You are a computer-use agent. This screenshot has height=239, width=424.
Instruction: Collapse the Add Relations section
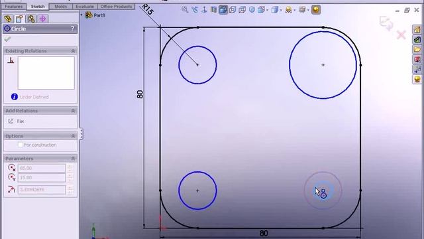73,111
